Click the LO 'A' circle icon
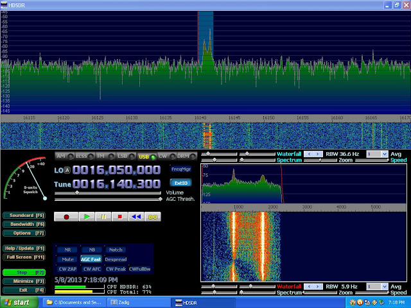411x308 pixels. tap(67, 170)
